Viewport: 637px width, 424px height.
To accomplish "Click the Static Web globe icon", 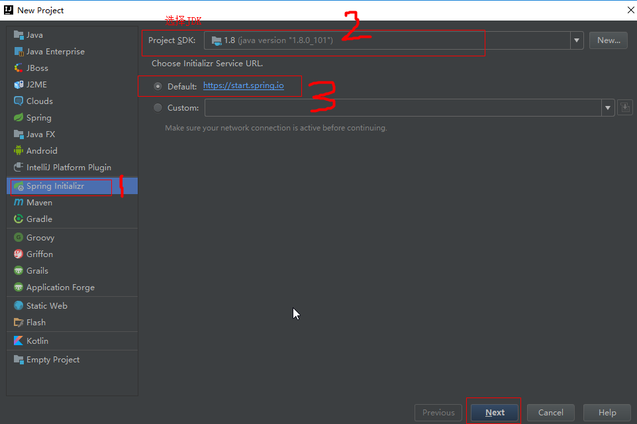I will [x=19, y=305].
